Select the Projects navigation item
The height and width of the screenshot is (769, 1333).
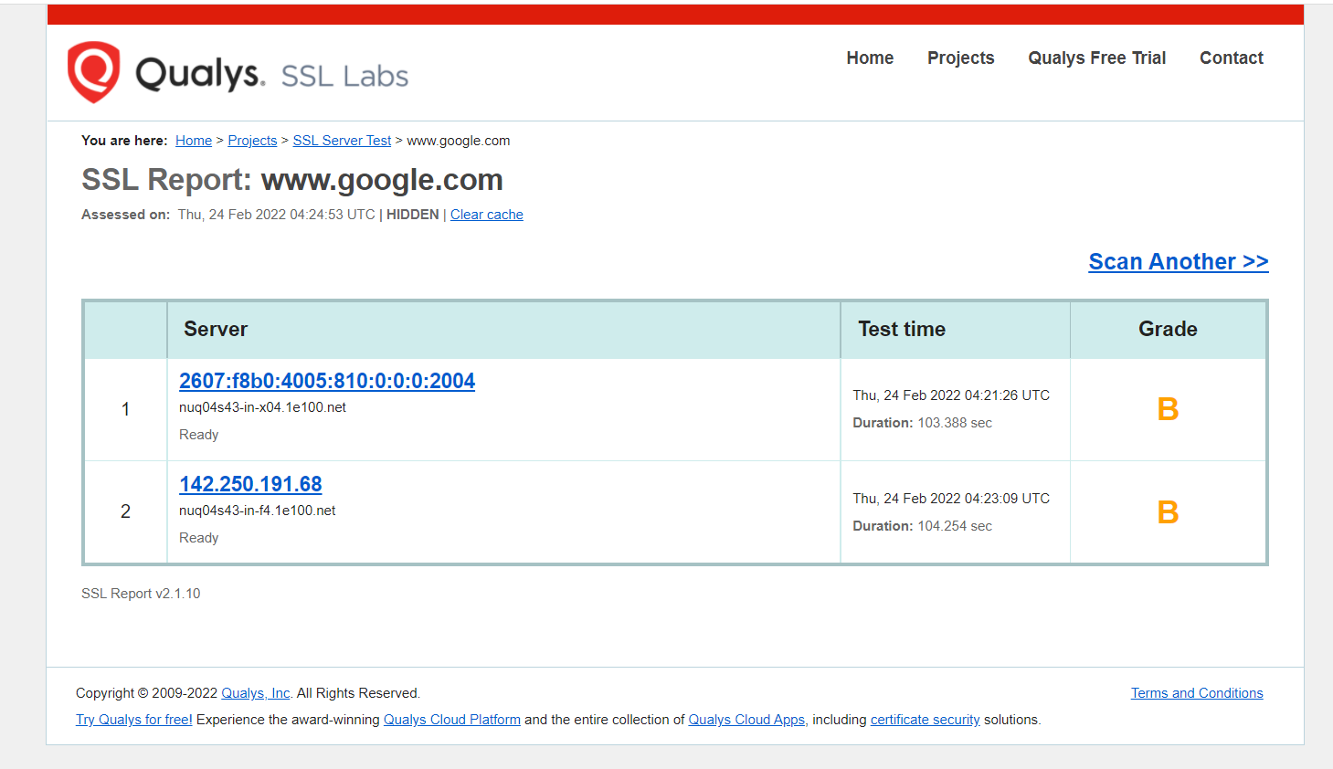coord(960,58)
